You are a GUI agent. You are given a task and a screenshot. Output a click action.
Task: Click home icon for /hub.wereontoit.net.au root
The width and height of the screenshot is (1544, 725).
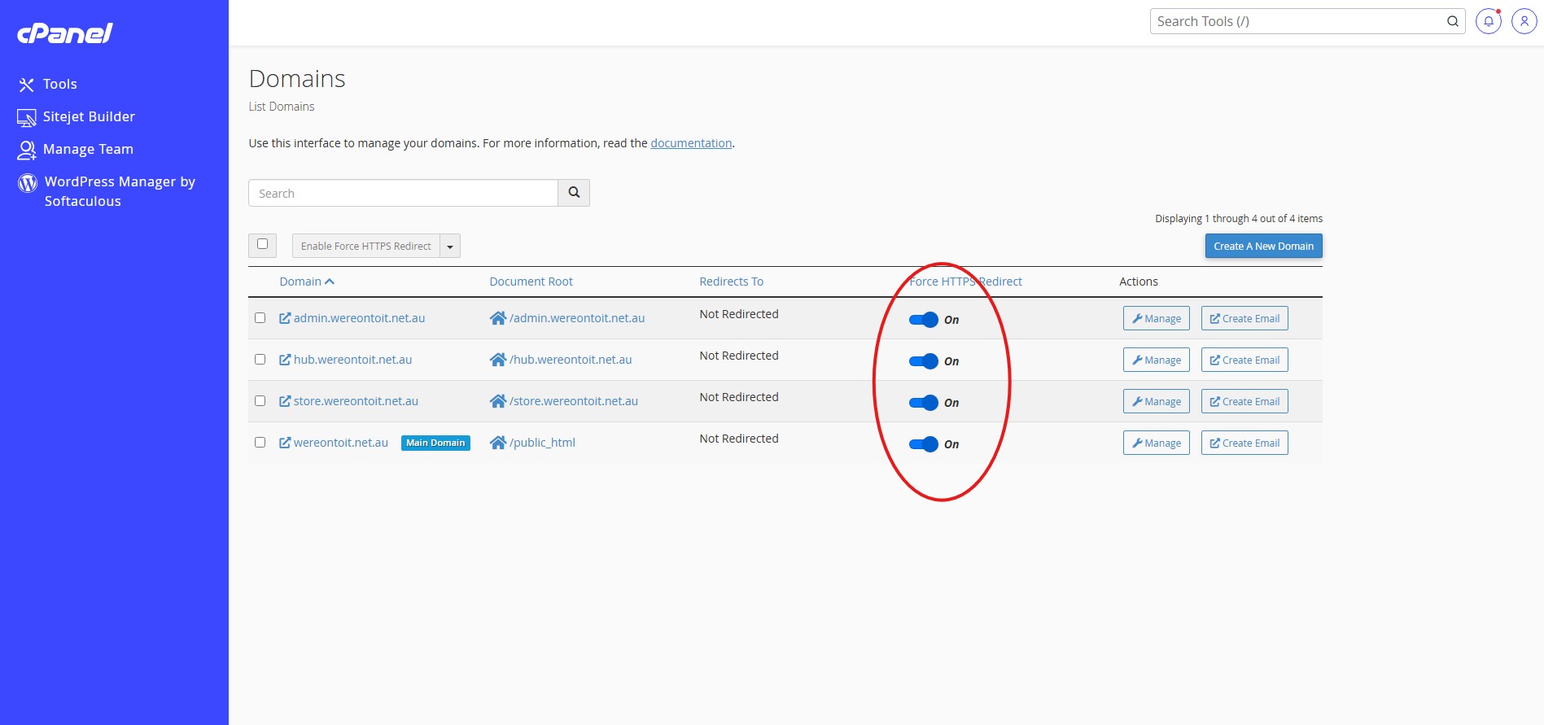tap(498, 360)
